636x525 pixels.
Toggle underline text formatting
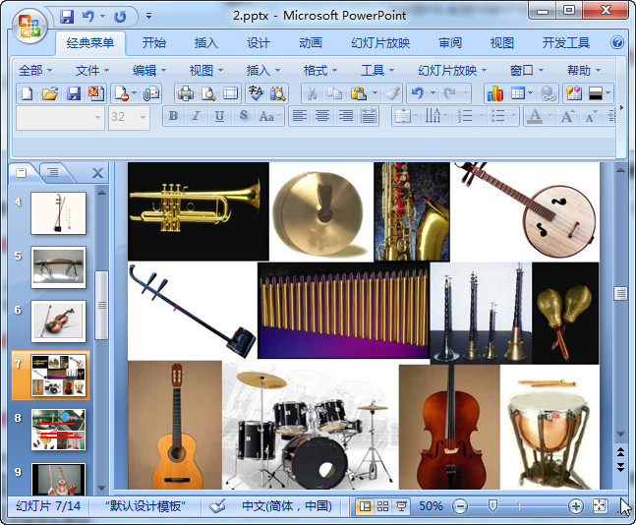(218, 116)
